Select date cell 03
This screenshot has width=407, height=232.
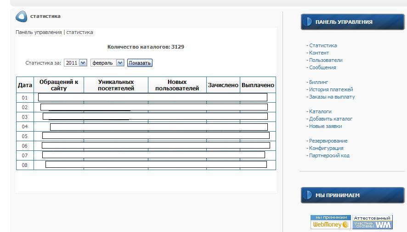pyautogui.click(x=25, y=117)
